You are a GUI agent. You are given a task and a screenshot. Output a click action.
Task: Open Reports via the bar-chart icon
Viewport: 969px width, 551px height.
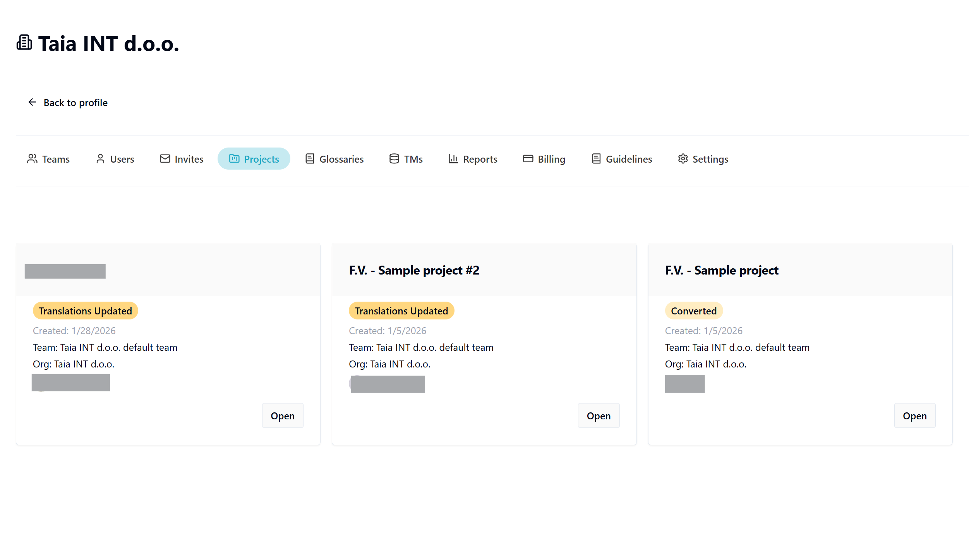(453, 159)
